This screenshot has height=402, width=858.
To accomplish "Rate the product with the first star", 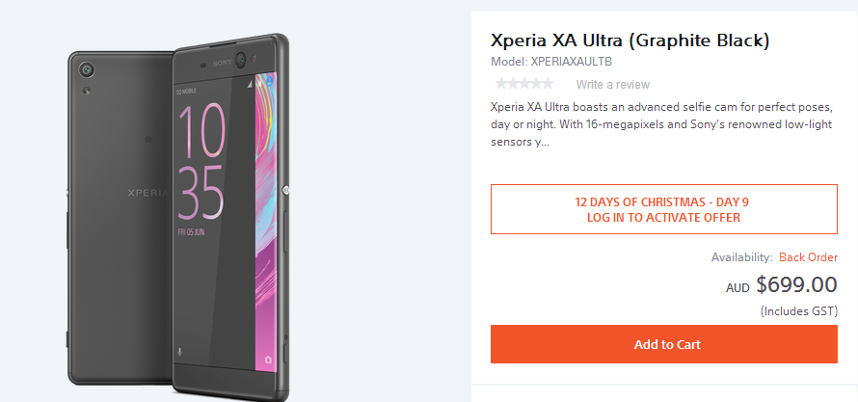I will point(500,84).
